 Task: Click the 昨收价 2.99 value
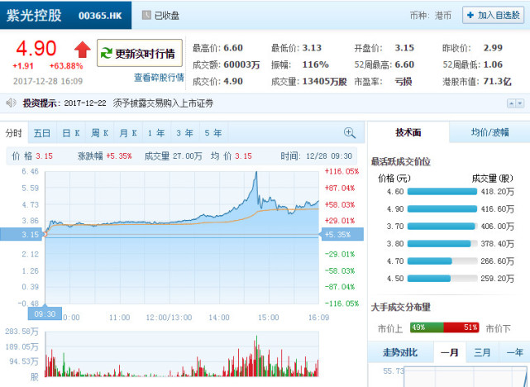493,48
